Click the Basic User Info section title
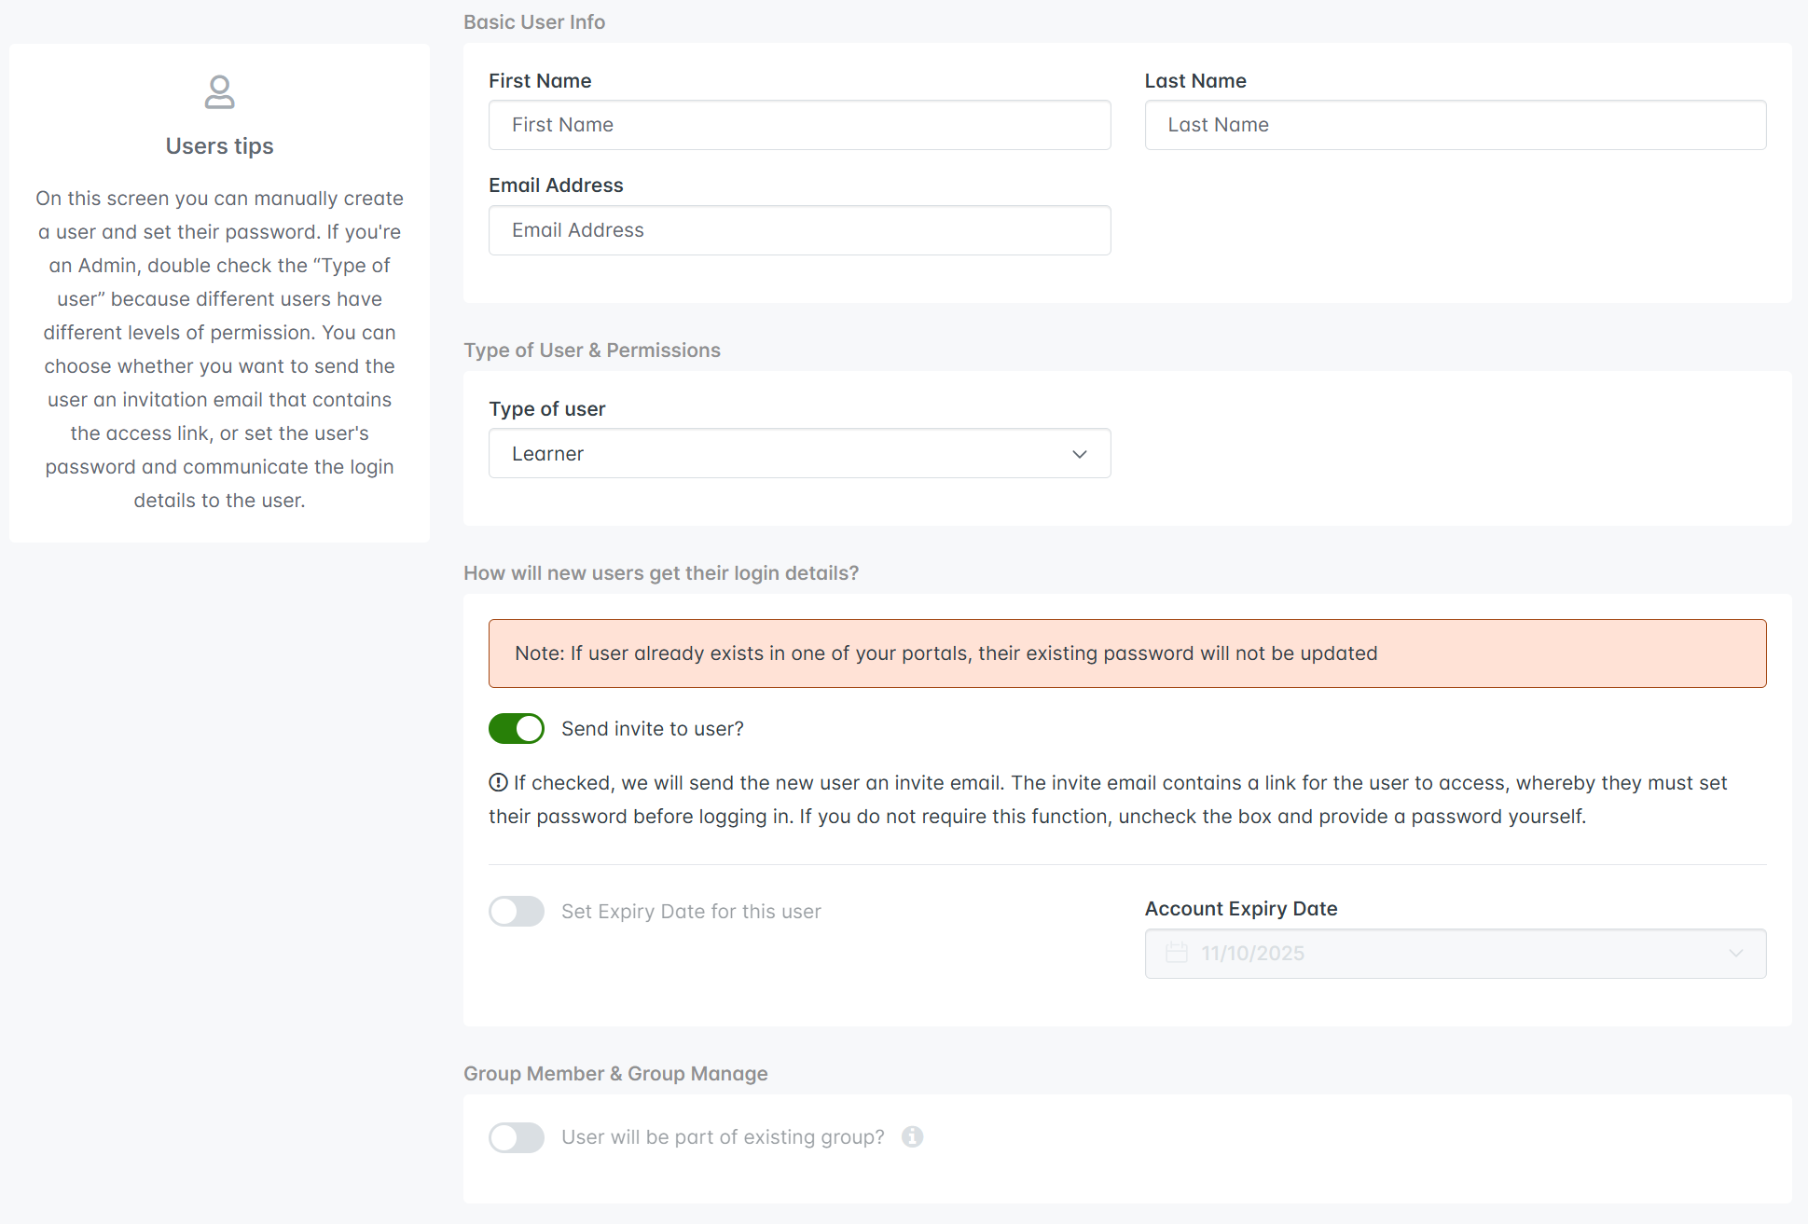This screenshot has width=1808, height=1224. coord(533,22)
